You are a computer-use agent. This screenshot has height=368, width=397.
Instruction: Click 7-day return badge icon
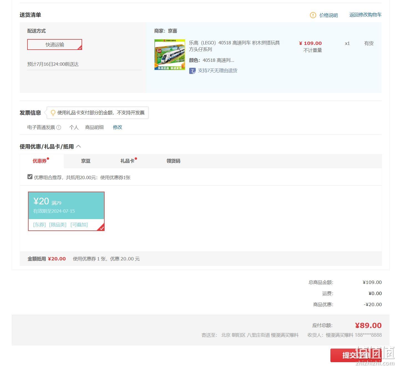tap(192, 71)
